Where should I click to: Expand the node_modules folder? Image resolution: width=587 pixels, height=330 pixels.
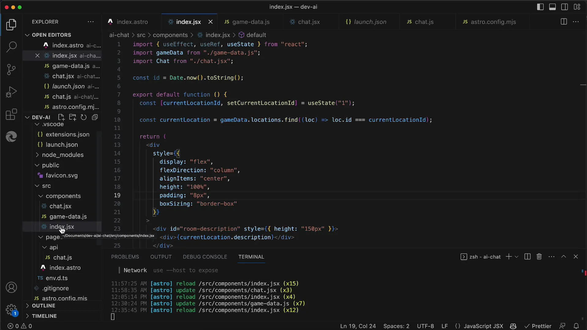click(62, 155)
